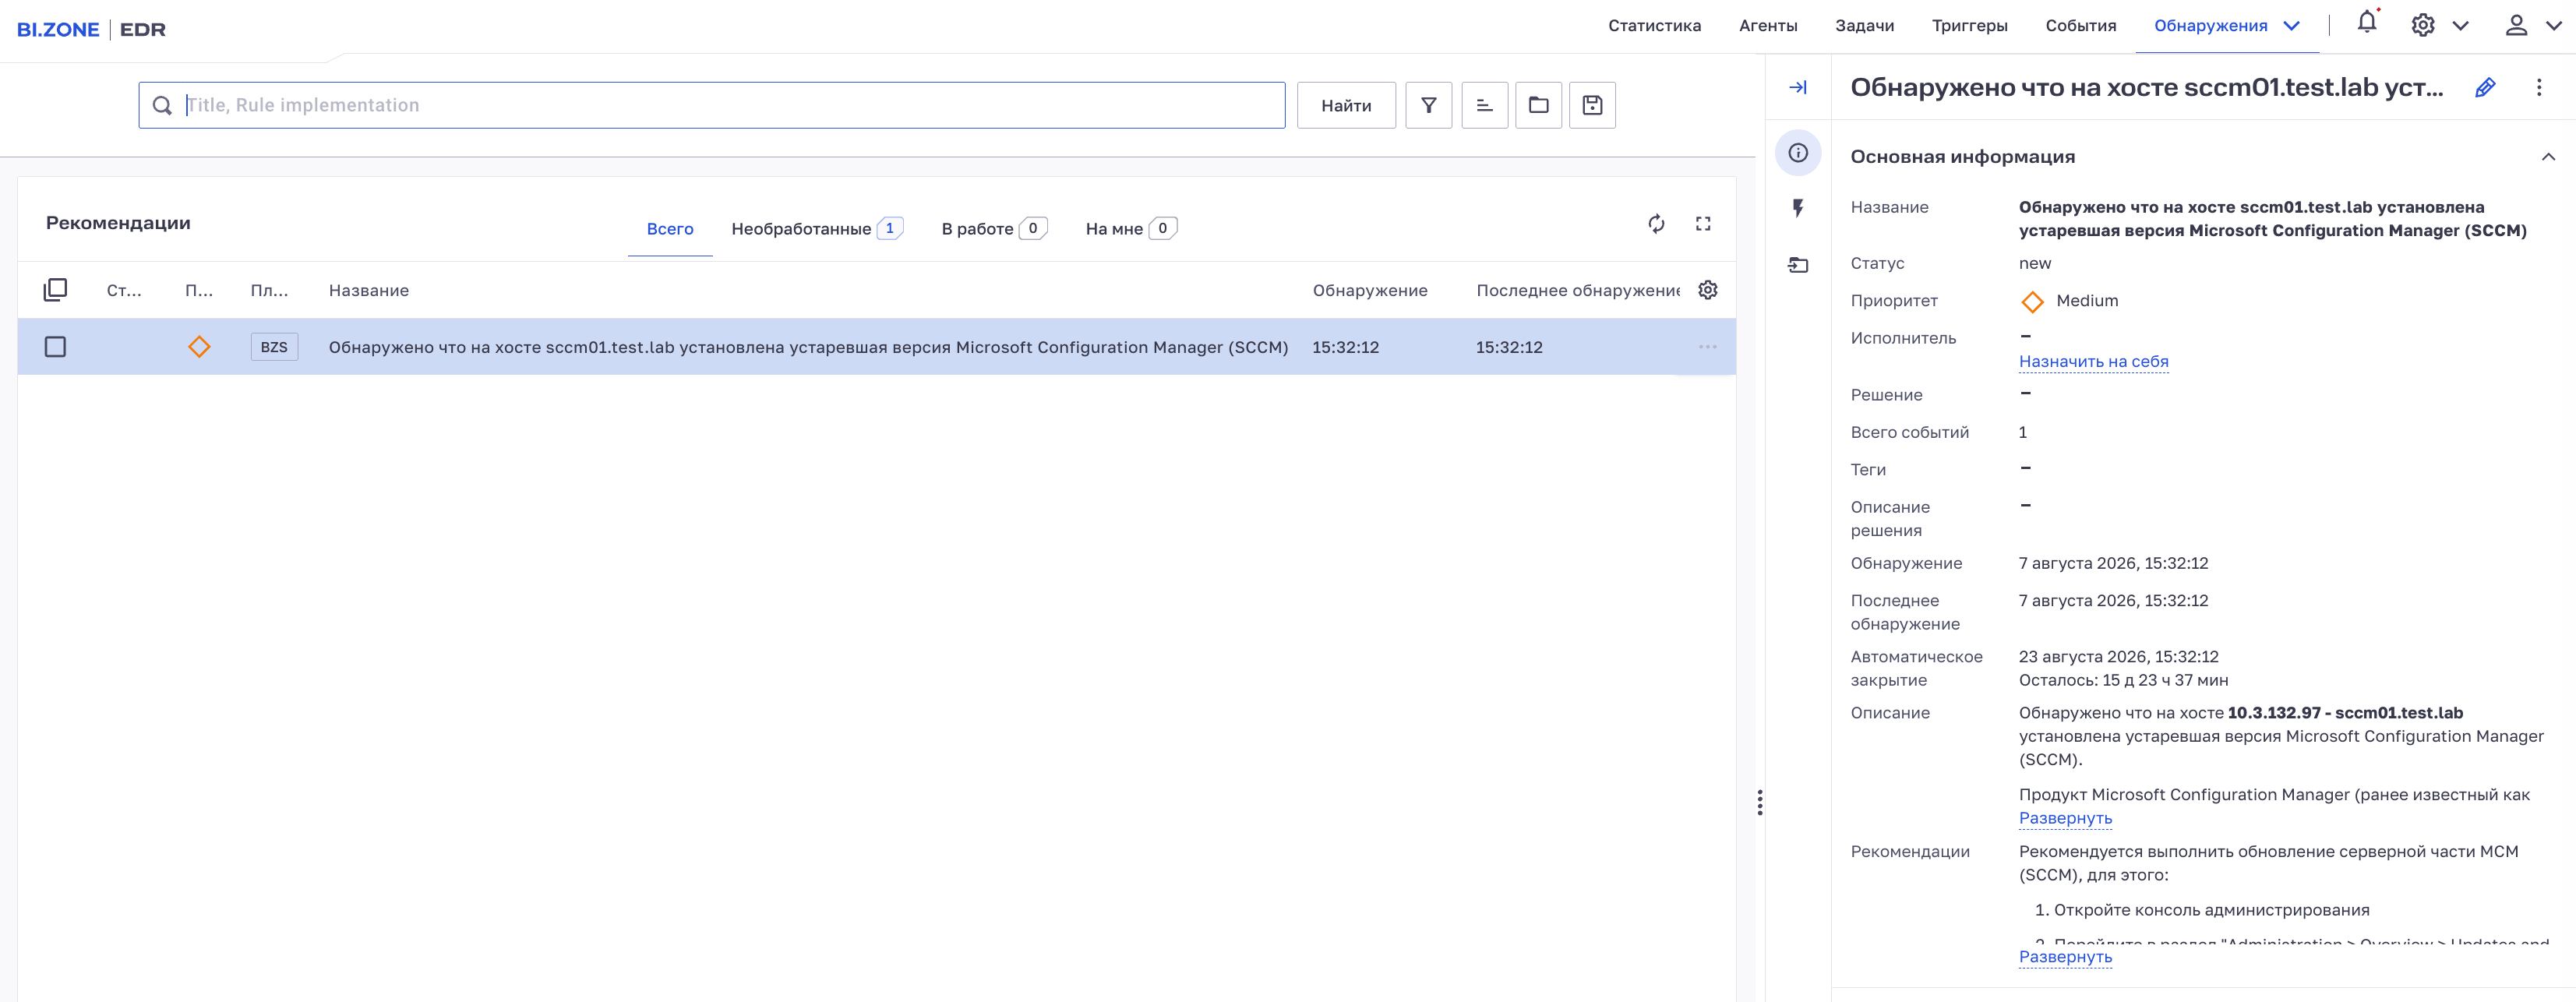The width and height of the screenshot is (2576, 1002).
Task: Open the SCCM detection row title
Action: [x=808, y=347]
